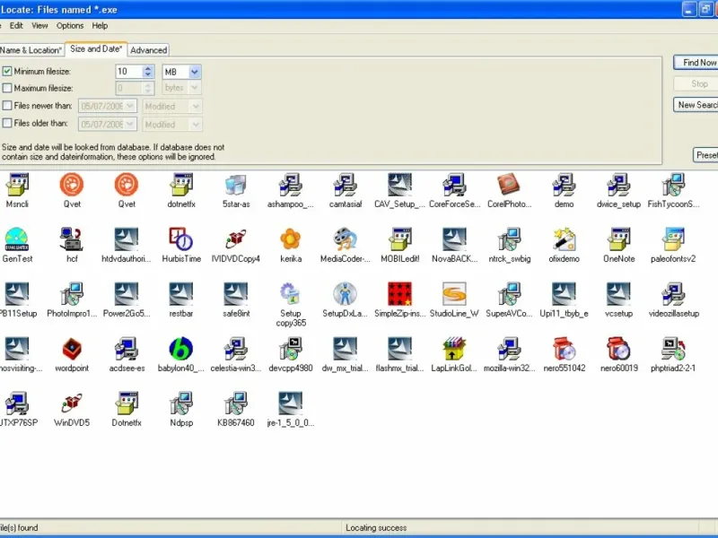This screenshot has height=538, width=718.
Task: Click into the minimum filesize value field
Action: point(129,72)
